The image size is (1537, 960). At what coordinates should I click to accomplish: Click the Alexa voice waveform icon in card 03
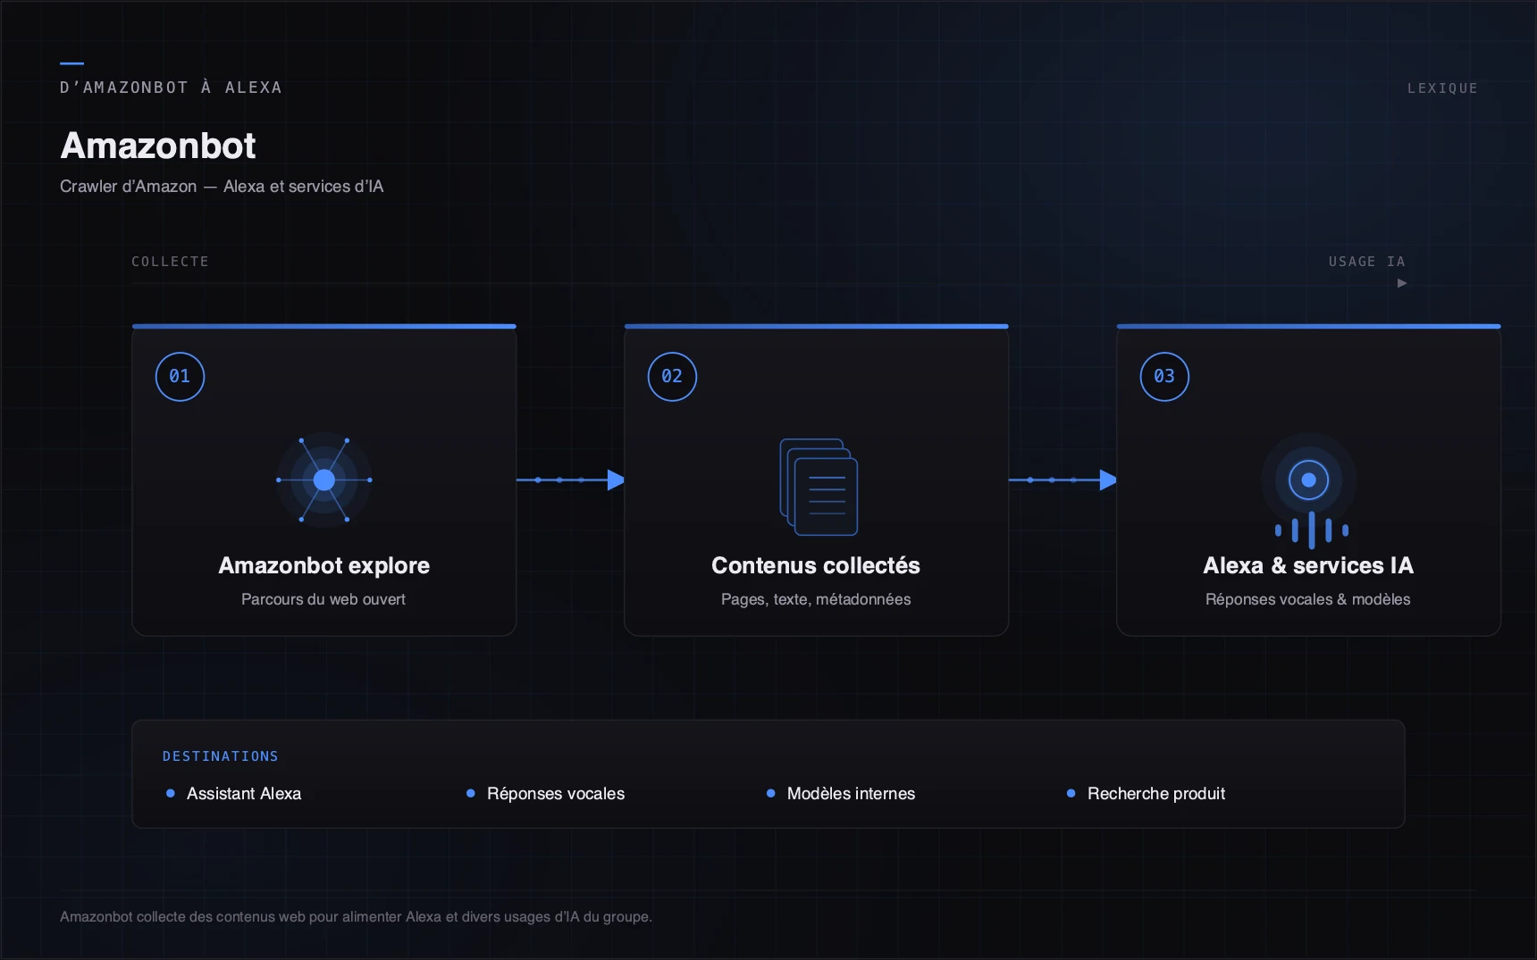click(x=1309, y=490)
